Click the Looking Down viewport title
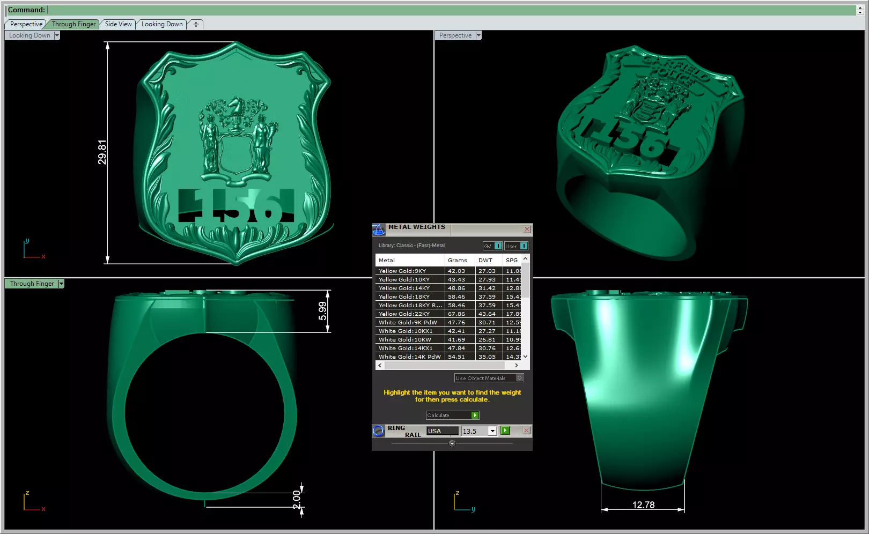The width and height of the screenshot is (869, 534). coord(30,35)
